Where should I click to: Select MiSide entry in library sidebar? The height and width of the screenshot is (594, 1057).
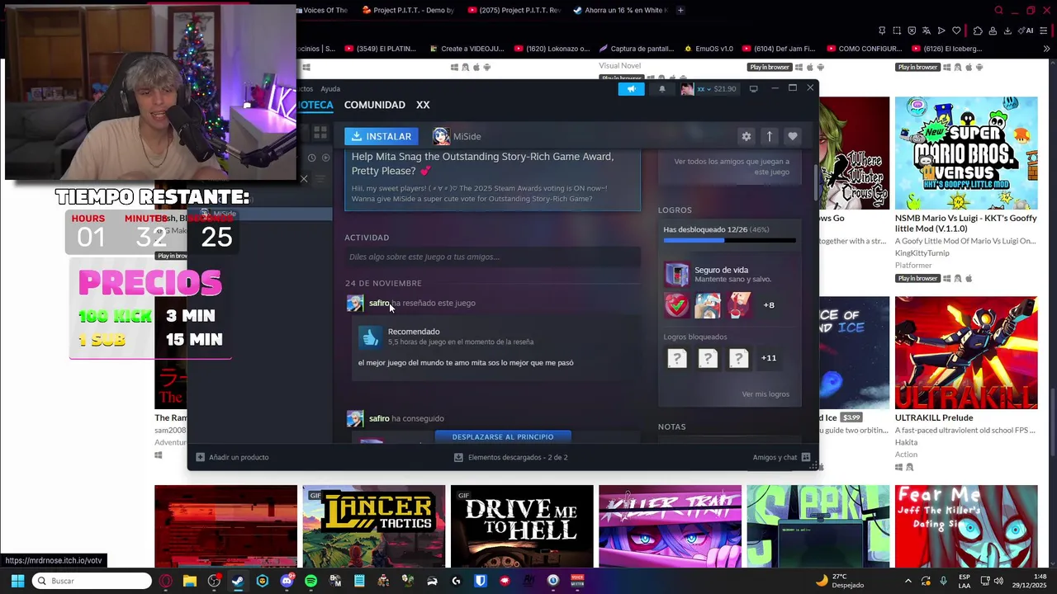260,214
